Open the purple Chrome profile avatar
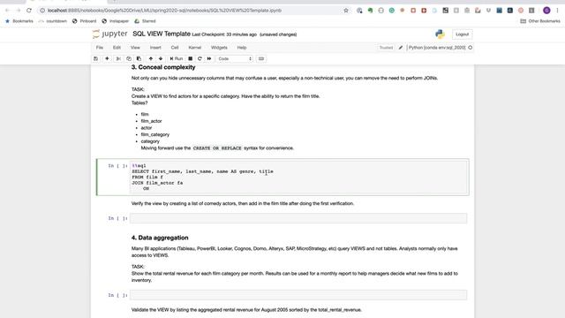This screenshot has width=565, height=318. (546, 11)
